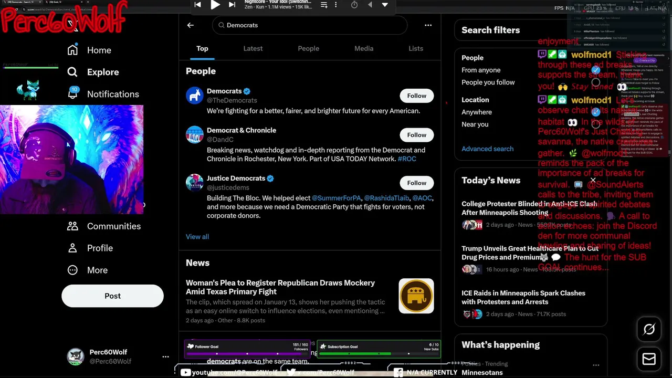Open the More sidebar menu
Viewport: 672px width, 378px height.
(87, 270)
